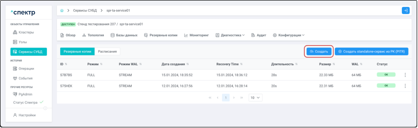418x128 pixels.
Task: Expand the Диагностика dropdown menu
Action: (230, 35)
